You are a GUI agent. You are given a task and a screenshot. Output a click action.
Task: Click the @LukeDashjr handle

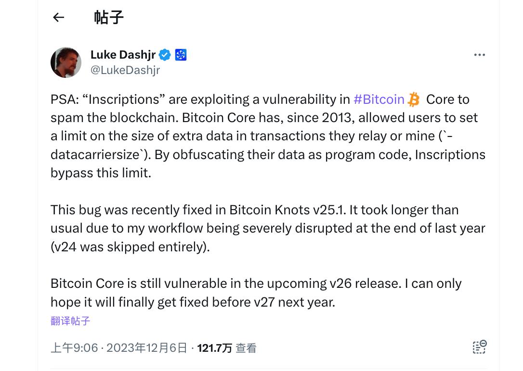click(125, 70)
